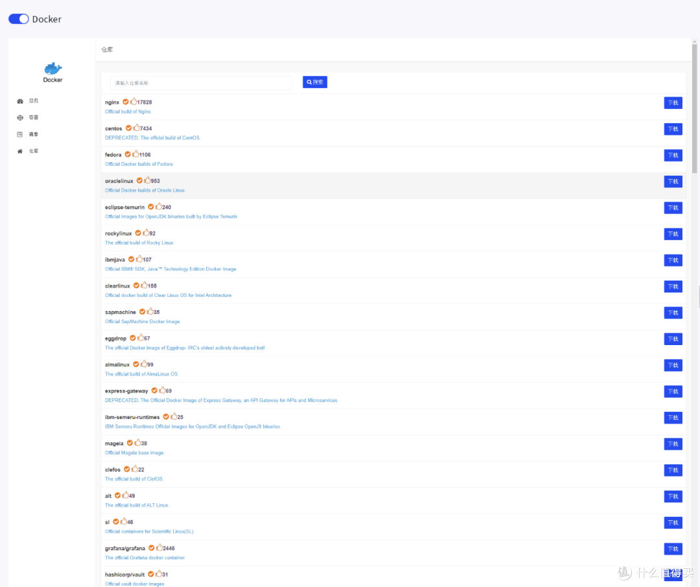Open the 仓库 repository house icon
This screenshot has height=587, width=700.
tap(19, 151)
